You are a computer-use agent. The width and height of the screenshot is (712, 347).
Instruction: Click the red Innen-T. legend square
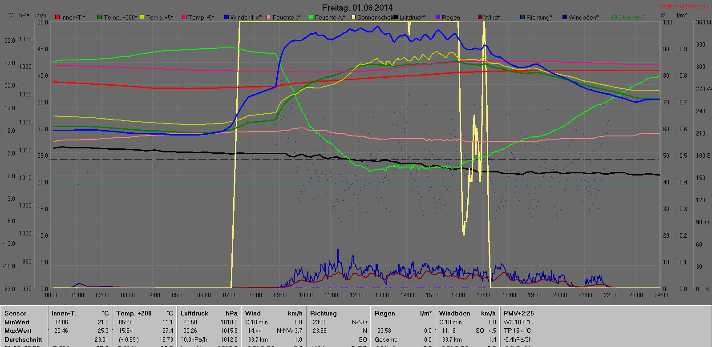point(57,17)
